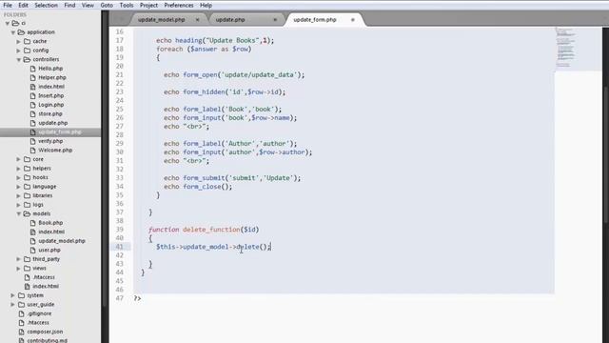Viewport: 609px width, 343px height.
Task: Click the libraries folder icon
Action: (28, 195)
